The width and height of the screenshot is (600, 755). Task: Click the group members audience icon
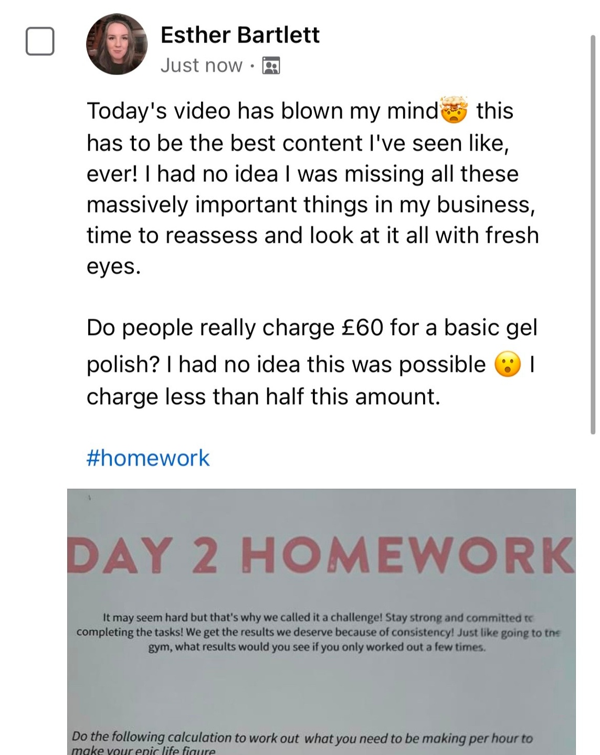[x=271, y=66]
